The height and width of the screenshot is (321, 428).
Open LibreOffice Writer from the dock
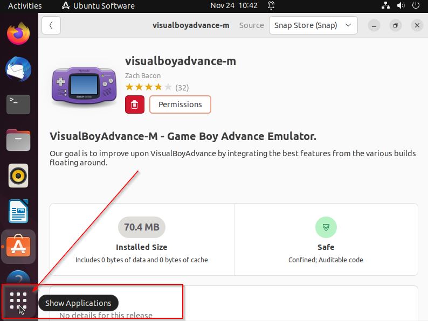[18, 211]
